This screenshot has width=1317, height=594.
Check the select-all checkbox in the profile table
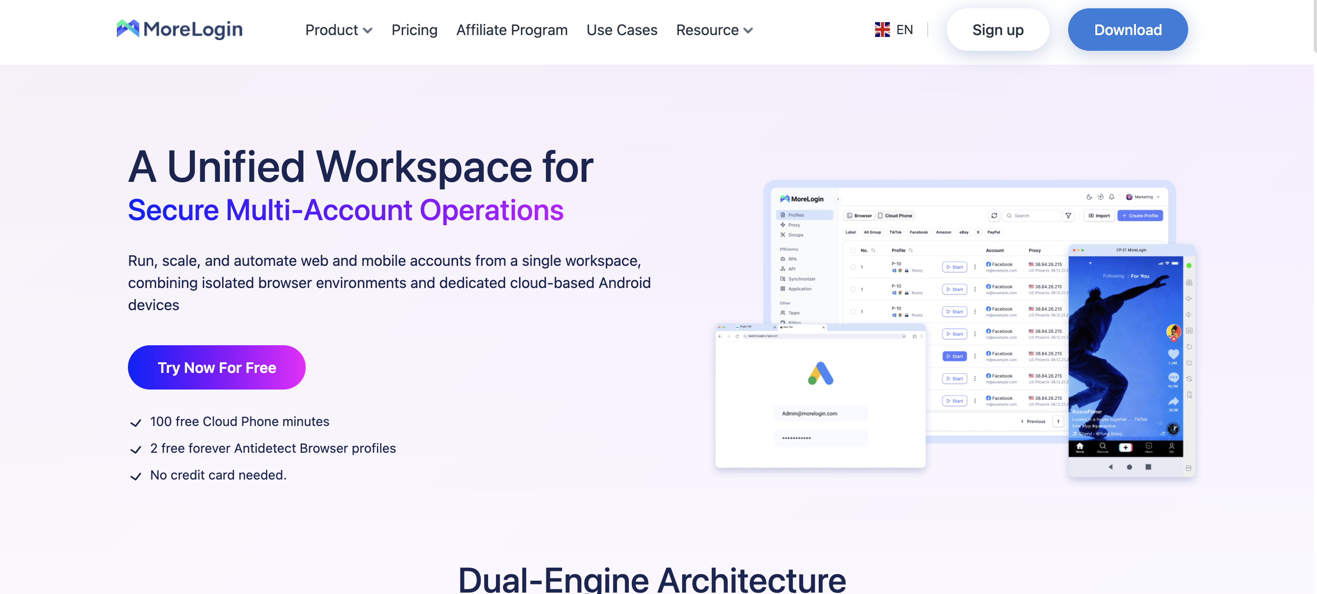pos(853,251)
